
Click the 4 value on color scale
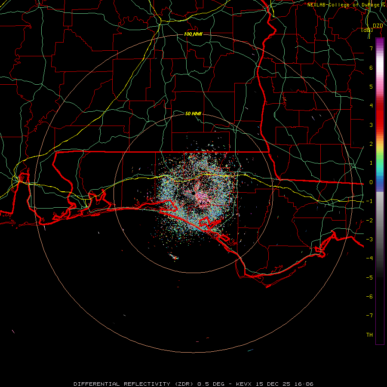371,106
